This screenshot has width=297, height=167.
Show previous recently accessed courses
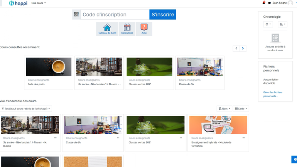(x=236, y=48)
